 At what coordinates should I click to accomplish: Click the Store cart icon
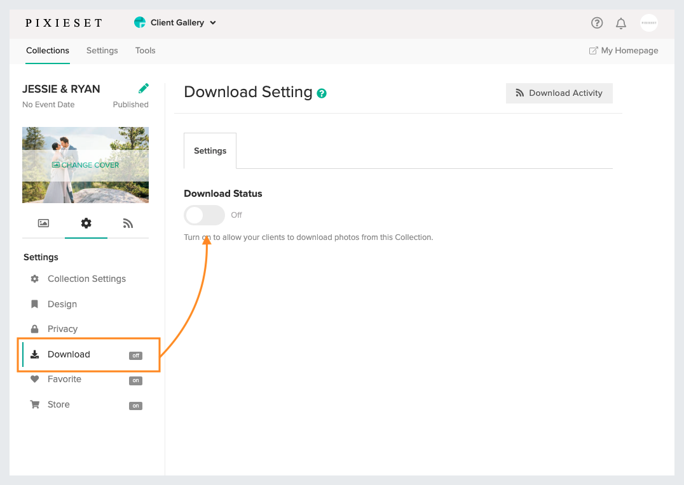34,404
